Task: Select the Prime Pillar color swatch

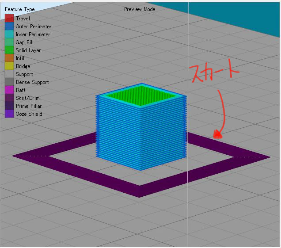Action: tap(9, 106)
